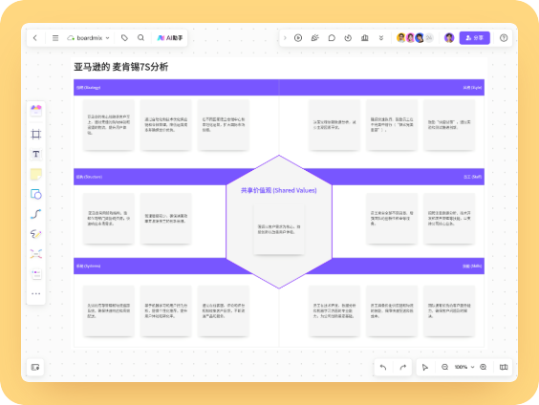This screenshot has height=405, width=539.
Task: Click the purple 分享 share button
Action: pyautogui.click(x=474, y=38)
